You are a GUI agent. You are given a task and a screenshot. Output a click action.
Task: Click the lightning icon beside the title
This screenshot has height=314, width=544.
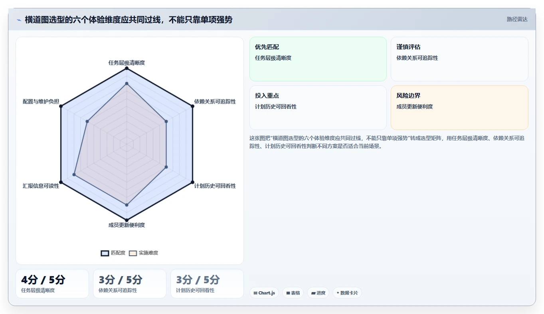tap(19, 20)
